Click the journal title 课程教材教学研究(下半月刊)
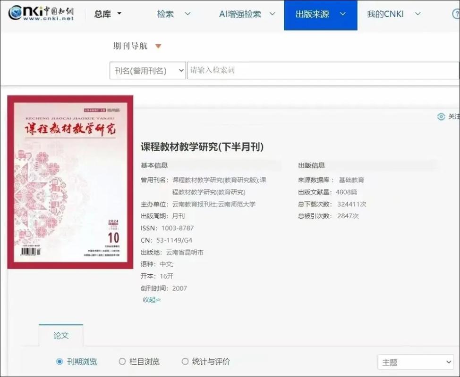This screenshot has height=377, width=460. coord(202,147)
